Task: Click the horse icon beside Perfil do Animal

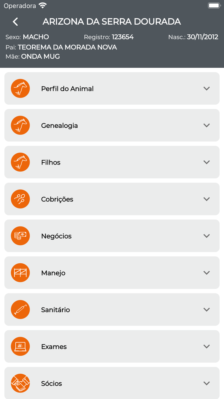Action: pyautogui.click(x=20, y=88)
